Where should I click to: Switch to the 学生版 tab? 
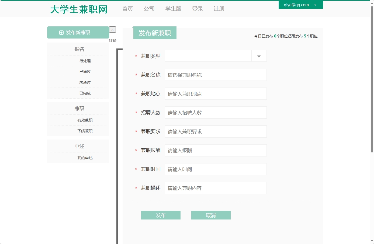[x=173, y=9]
